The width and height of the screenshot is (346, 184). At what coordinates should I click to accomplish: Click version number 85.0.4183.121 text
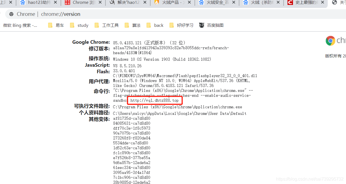[x=127, y=43]
